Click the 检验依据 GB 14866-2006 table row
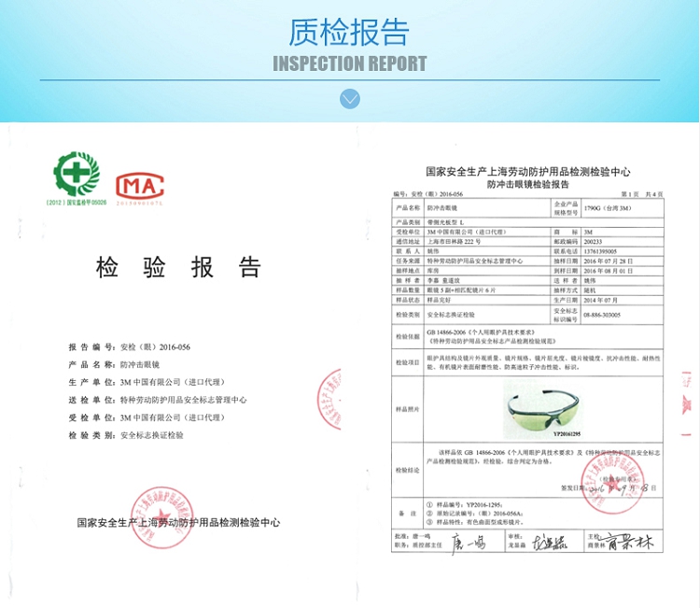 pos(527,336)
